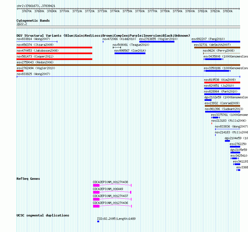
Task: Select the esv2759043 (Redon2006) brown complex bar
Action: point(128,65)
